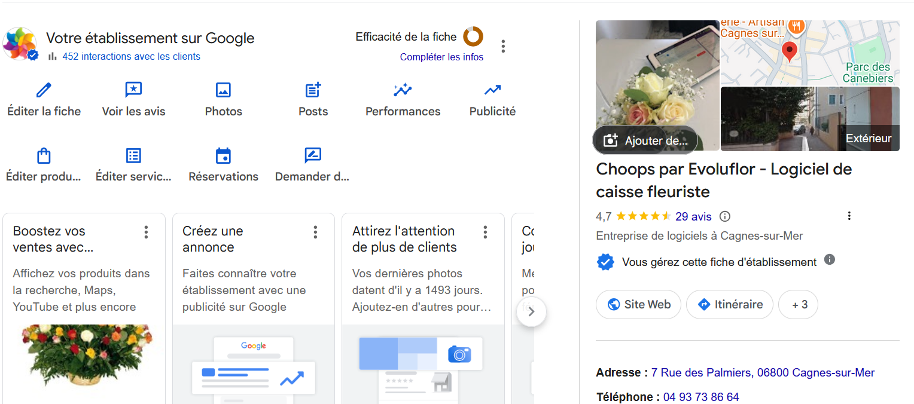Click the Choops par Evoluflor business name heading
This screenshot has height=404, width=914.
tap(724, 180)
